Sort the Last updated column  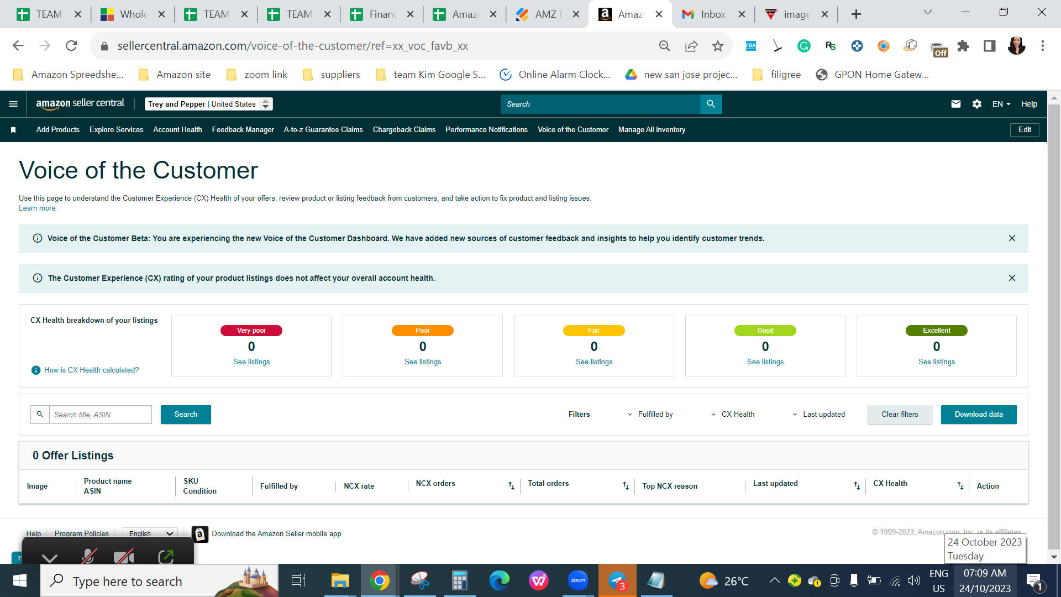coord(857,485)
